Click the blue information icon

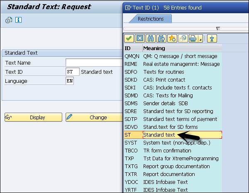(18, 20)
